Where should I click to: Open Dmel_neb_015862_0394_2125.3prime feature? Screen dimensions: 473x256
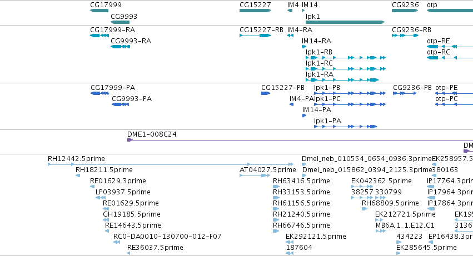tap(367, 170)
